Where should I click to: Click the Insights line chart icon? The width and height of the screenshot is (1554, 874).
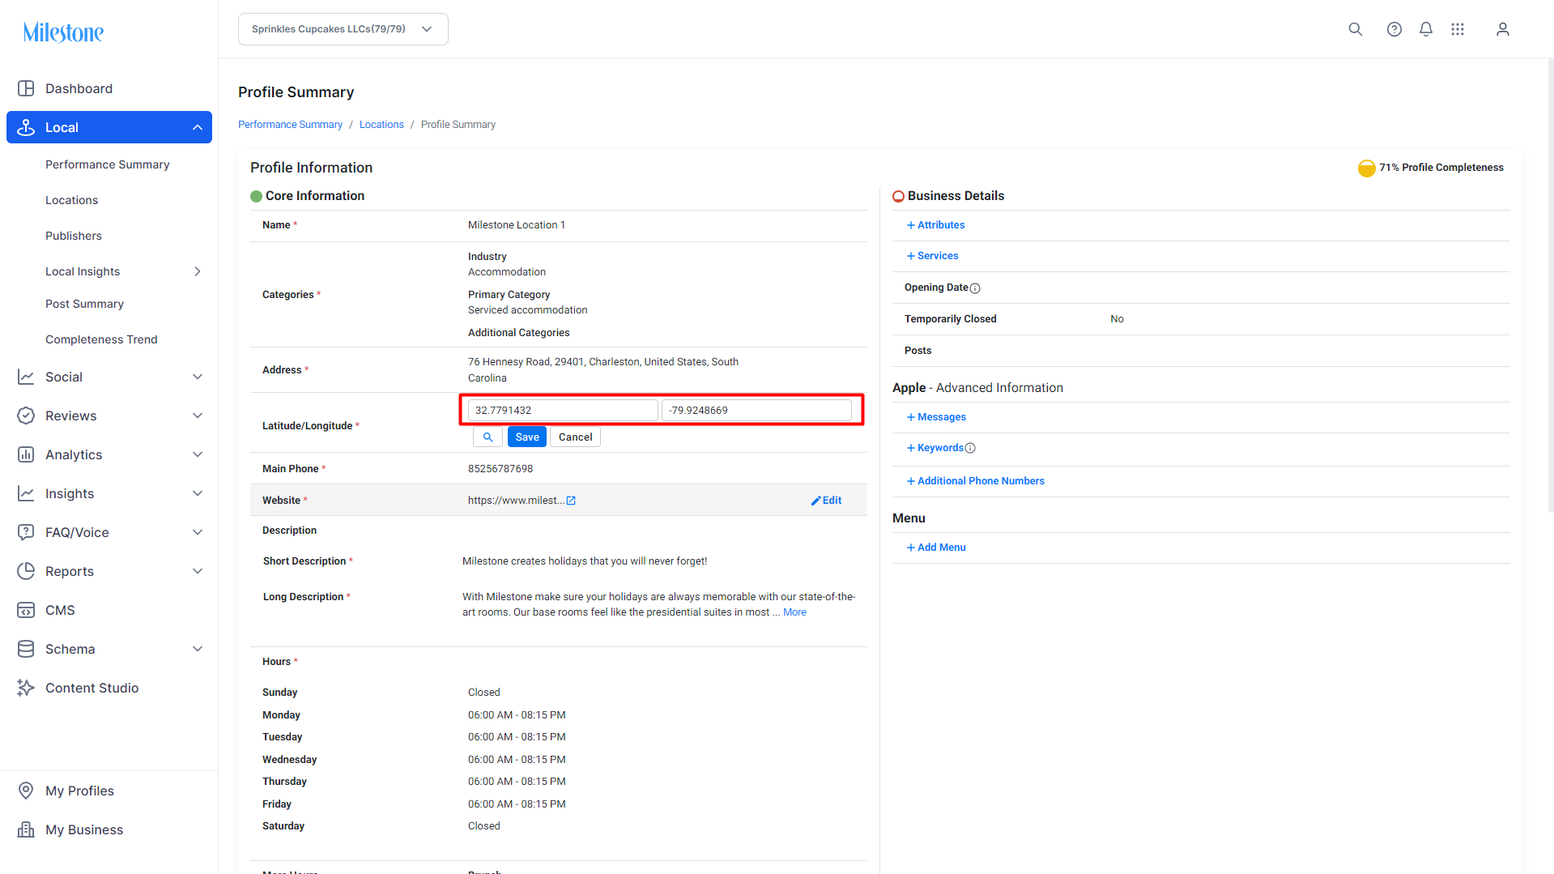point(26,493)
